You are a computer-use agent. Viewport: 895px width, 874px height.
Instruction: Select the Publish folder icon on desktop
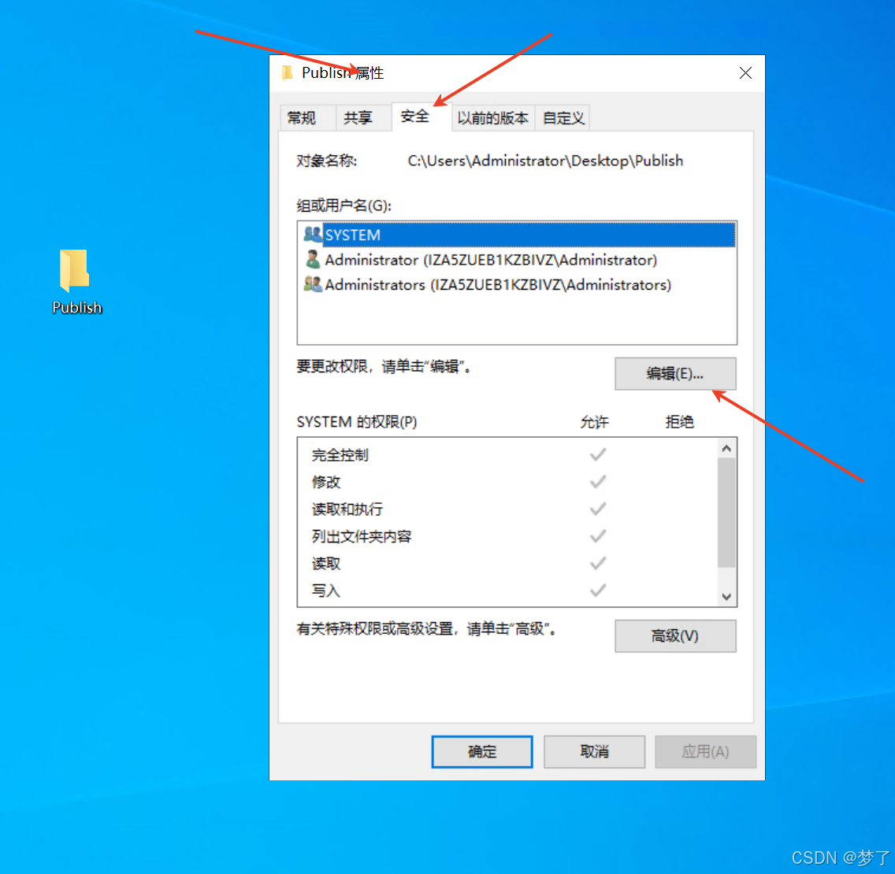click(x=74, y=269)
